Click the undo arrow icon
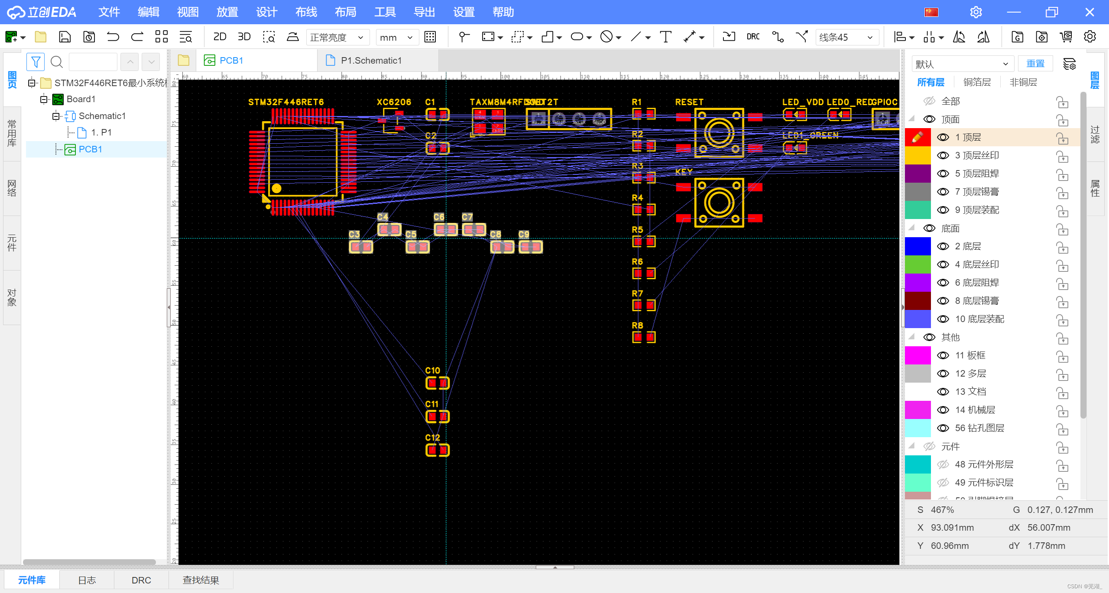Screen dimensions: 1109x593 click(x=113, y=37)
